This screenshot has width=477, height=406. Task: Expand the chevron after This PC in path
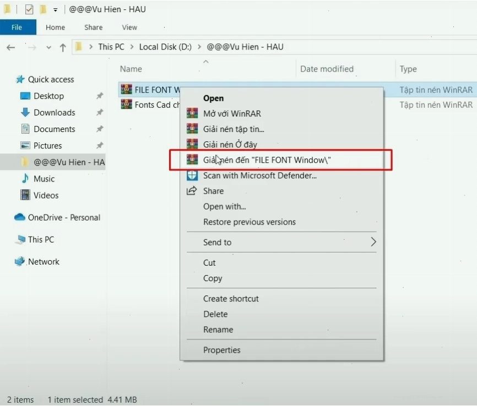[x=132, y=47]
